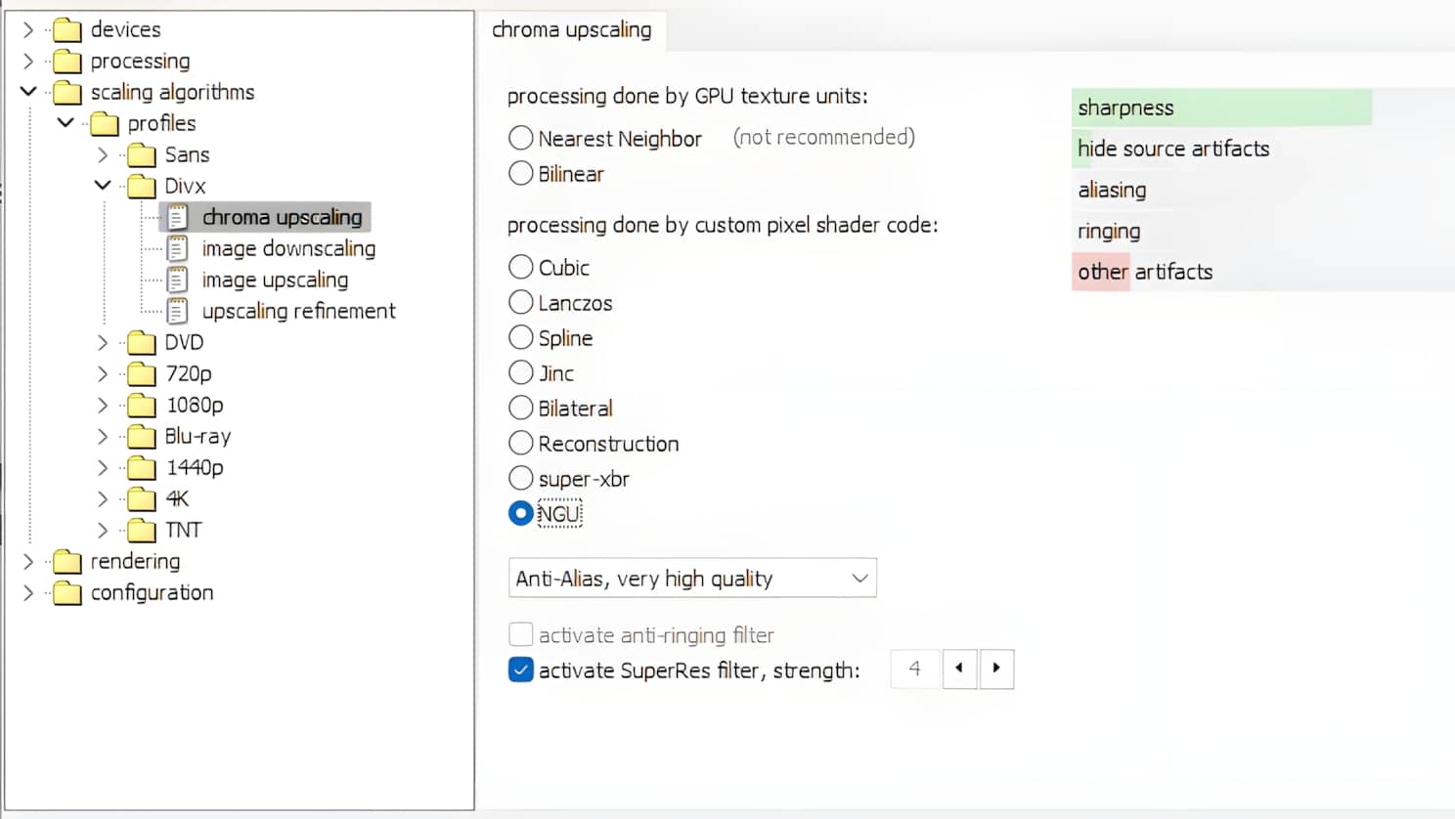Click the rendering folder icon

click(x=67, y=561)
